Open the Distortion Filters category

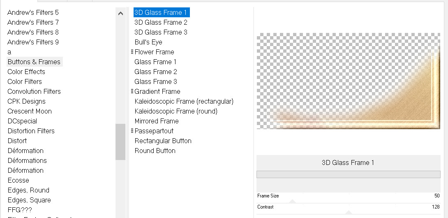pyautogui.click(x=31, y=131)
